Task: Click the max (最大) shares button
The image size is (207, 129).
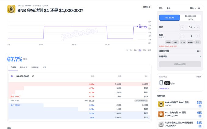Action: 198,42
